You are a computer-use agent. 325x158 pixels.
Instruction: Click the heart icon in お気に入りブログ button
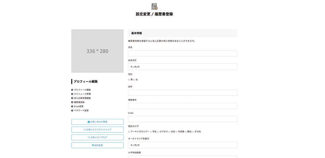[89, 137]
